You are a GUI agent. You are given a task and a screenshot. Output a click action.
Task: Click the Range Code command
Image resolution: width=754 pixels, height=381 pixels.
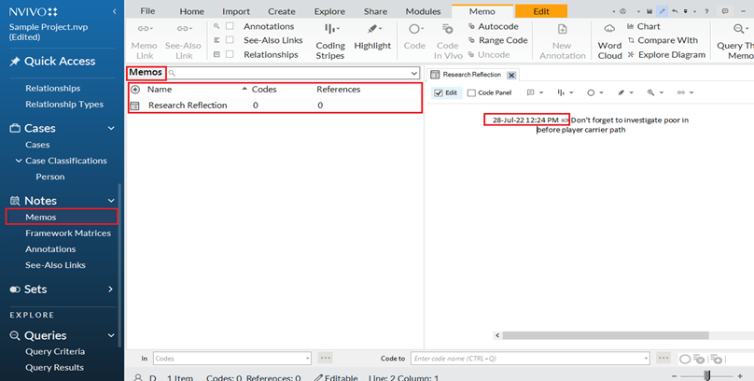coord(497,40)
